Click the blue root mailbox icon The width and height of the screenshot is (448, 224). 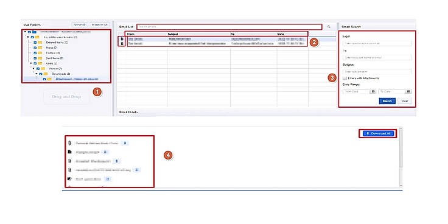coord(34,32)
